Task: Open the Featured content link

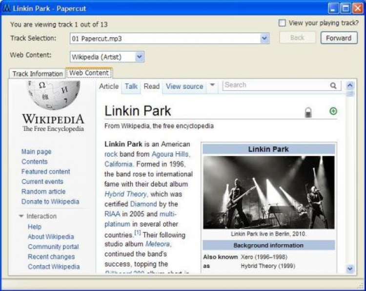Action: 45,172
